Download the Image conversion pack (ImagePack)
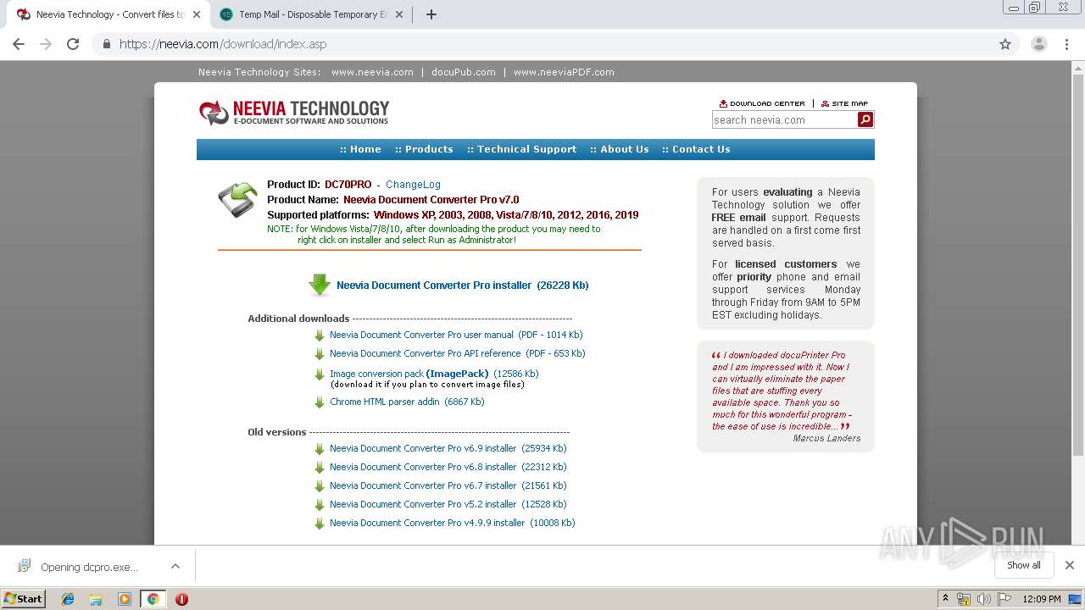Viewport: 1085px width, 610px height. [x=434, y=374]
